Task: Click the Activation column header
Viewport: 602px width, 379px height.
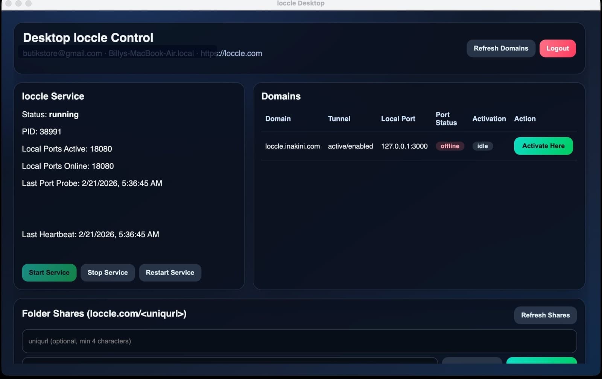Action: click(489, 119)
